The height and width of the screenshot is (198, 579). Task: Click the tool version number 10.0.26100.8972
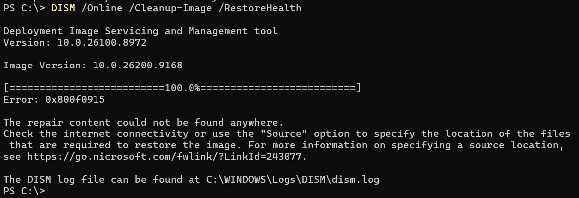(x=102, y=42)
